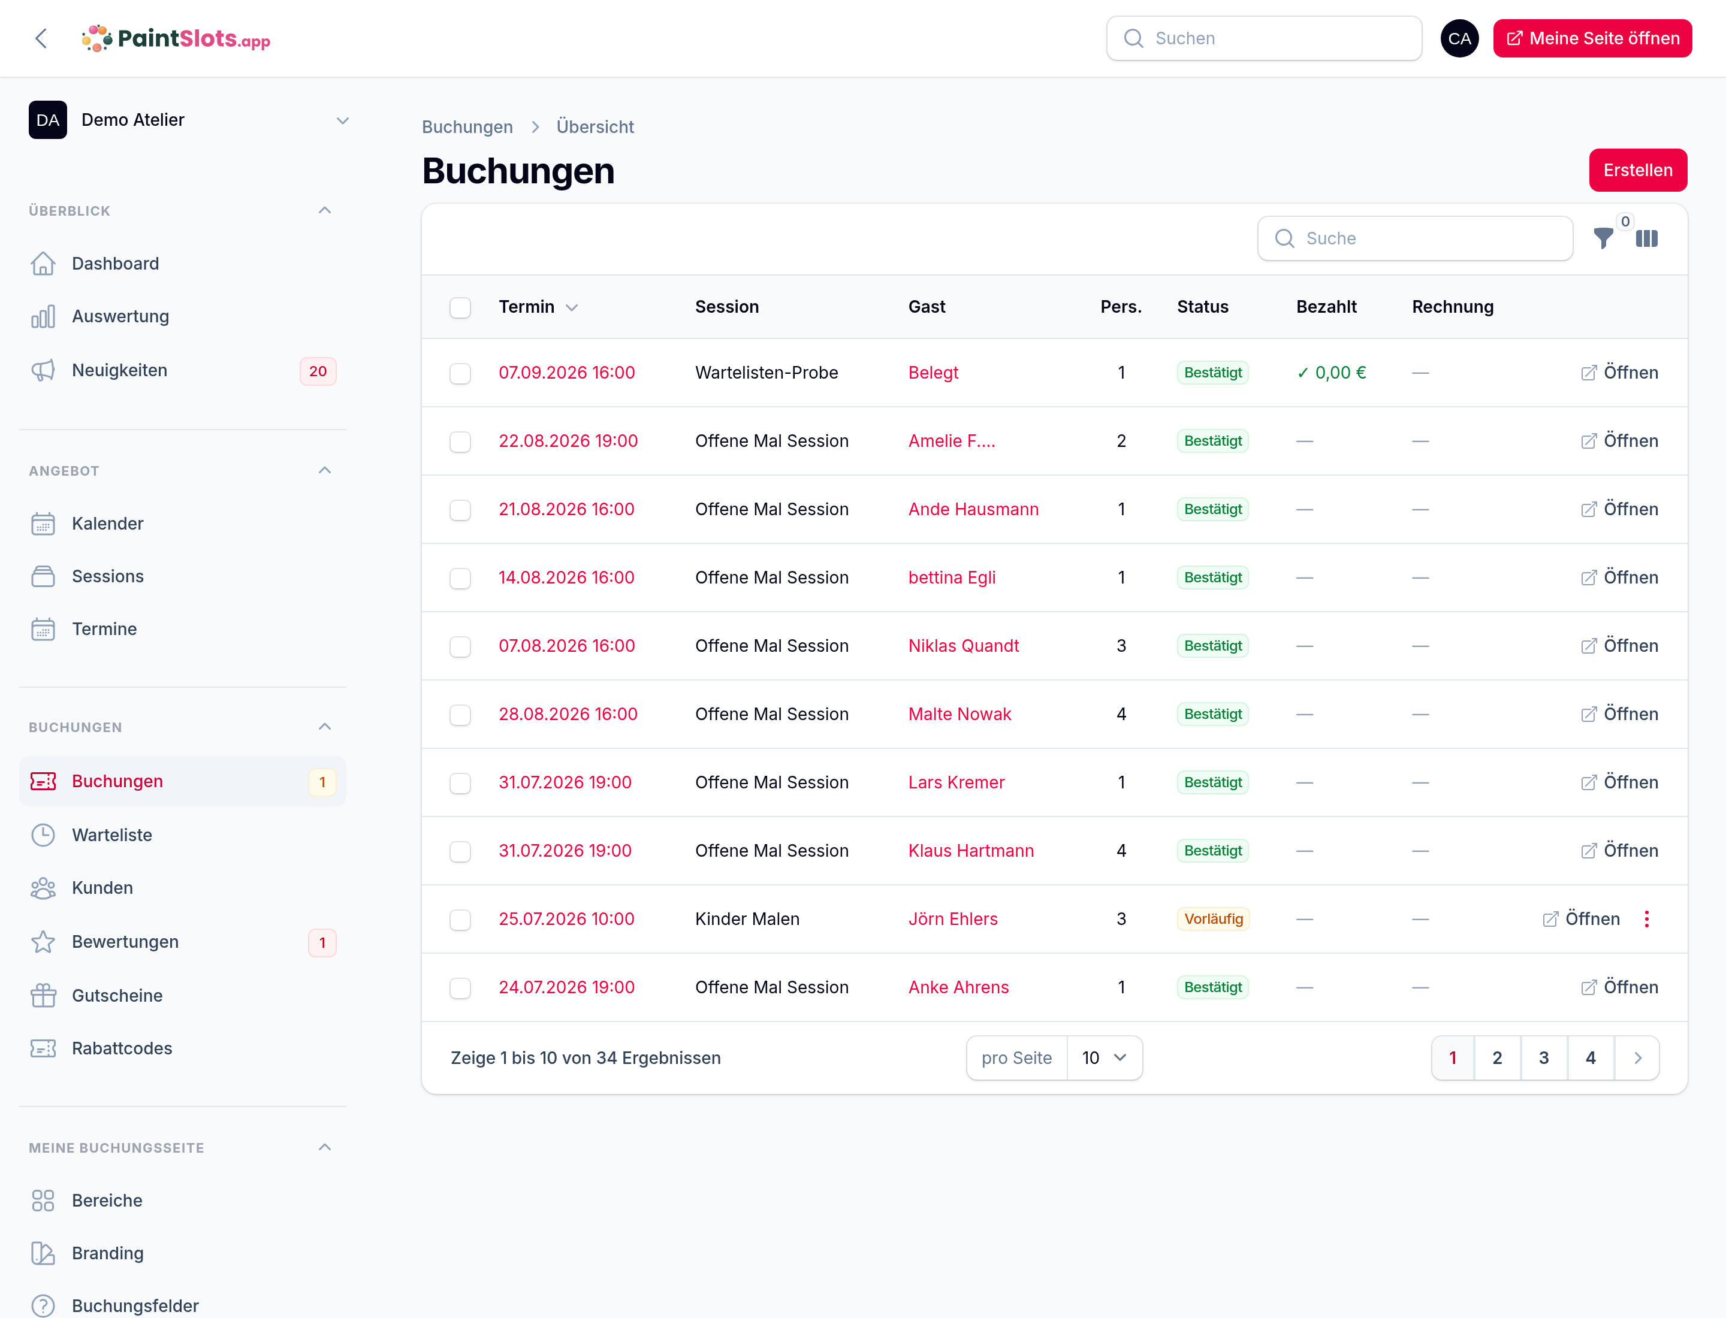Select the Buchungen sidebar item
Viewport: 1726px width, 1318px height.
tap(182, 781)
